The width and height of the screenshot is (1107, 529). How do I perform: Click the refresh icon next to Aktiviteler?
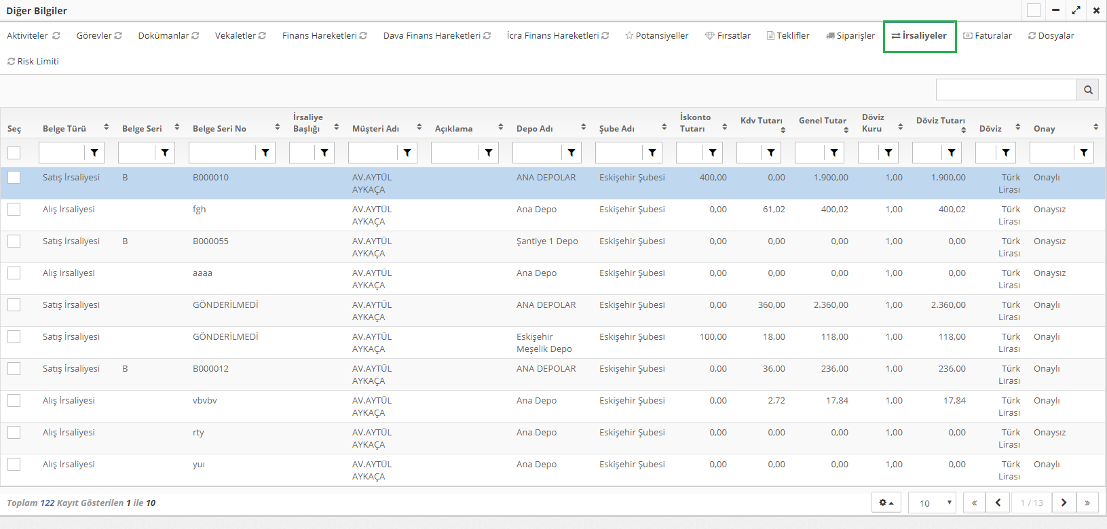click(56, 36)
